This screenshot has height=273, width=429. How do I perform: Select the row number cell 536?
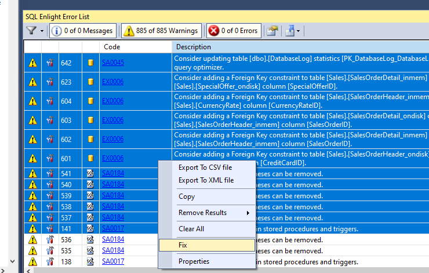pyautogui.click(x=70, y=239)
